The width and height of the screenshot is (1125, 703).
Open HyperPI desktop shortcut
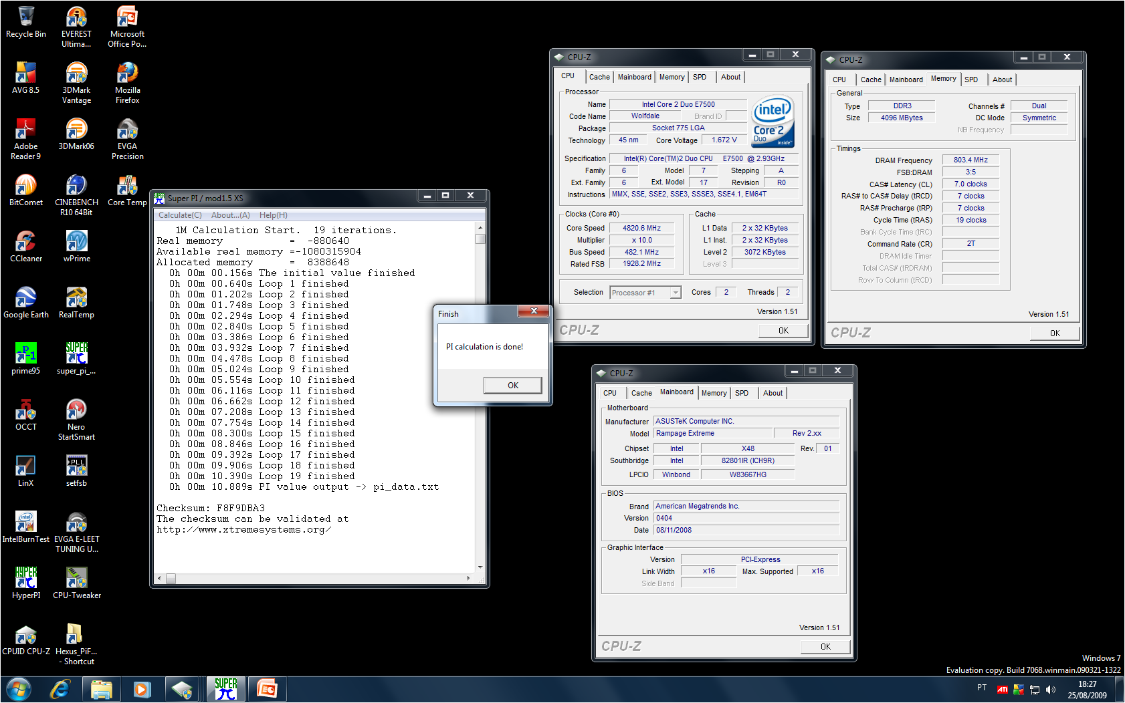(x=26, y=583)
